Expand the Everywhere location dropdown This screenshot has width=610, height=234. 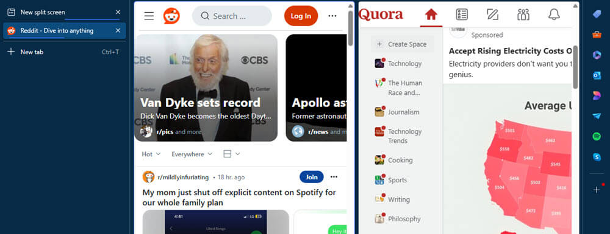(192, 154)
